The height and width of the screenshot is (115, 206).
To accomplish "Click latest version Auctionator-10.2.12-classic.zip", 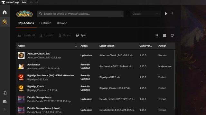I will (116, 66).
